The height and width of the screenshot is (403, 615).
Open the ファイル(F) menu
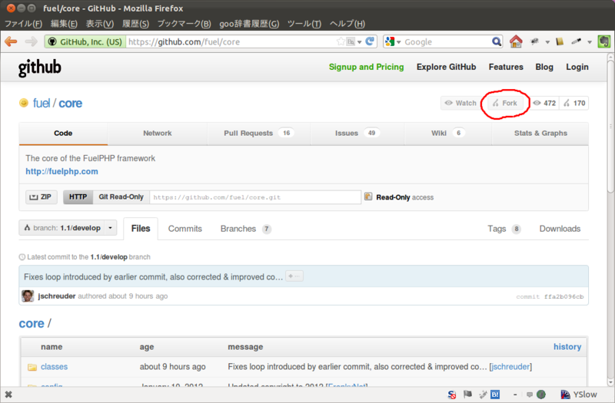point(23,24)
